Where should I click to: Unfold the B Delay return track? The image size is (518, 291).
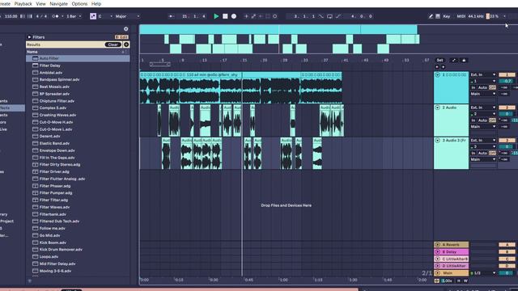click(x=437, y=251)
